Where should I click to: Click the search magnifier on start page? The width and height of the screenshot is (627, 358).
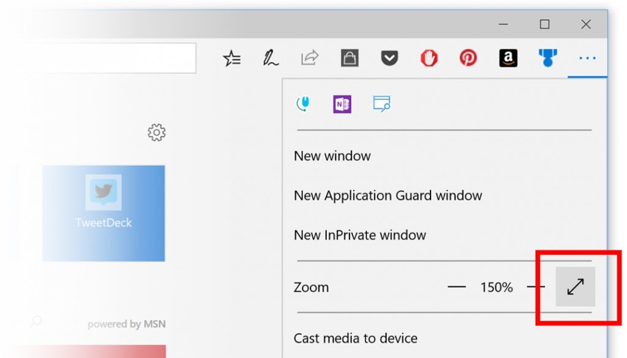[x=36, y=321]
